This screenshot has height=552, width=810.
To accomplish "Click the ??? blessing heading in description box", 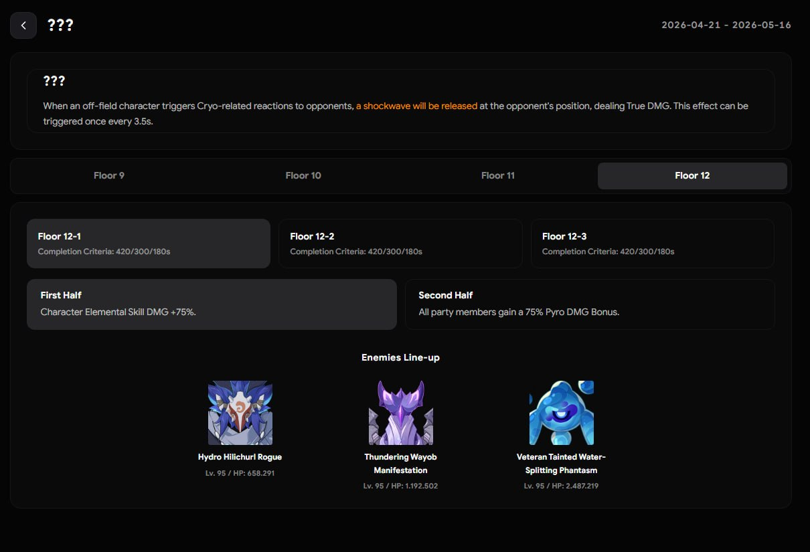I will 54,81.
